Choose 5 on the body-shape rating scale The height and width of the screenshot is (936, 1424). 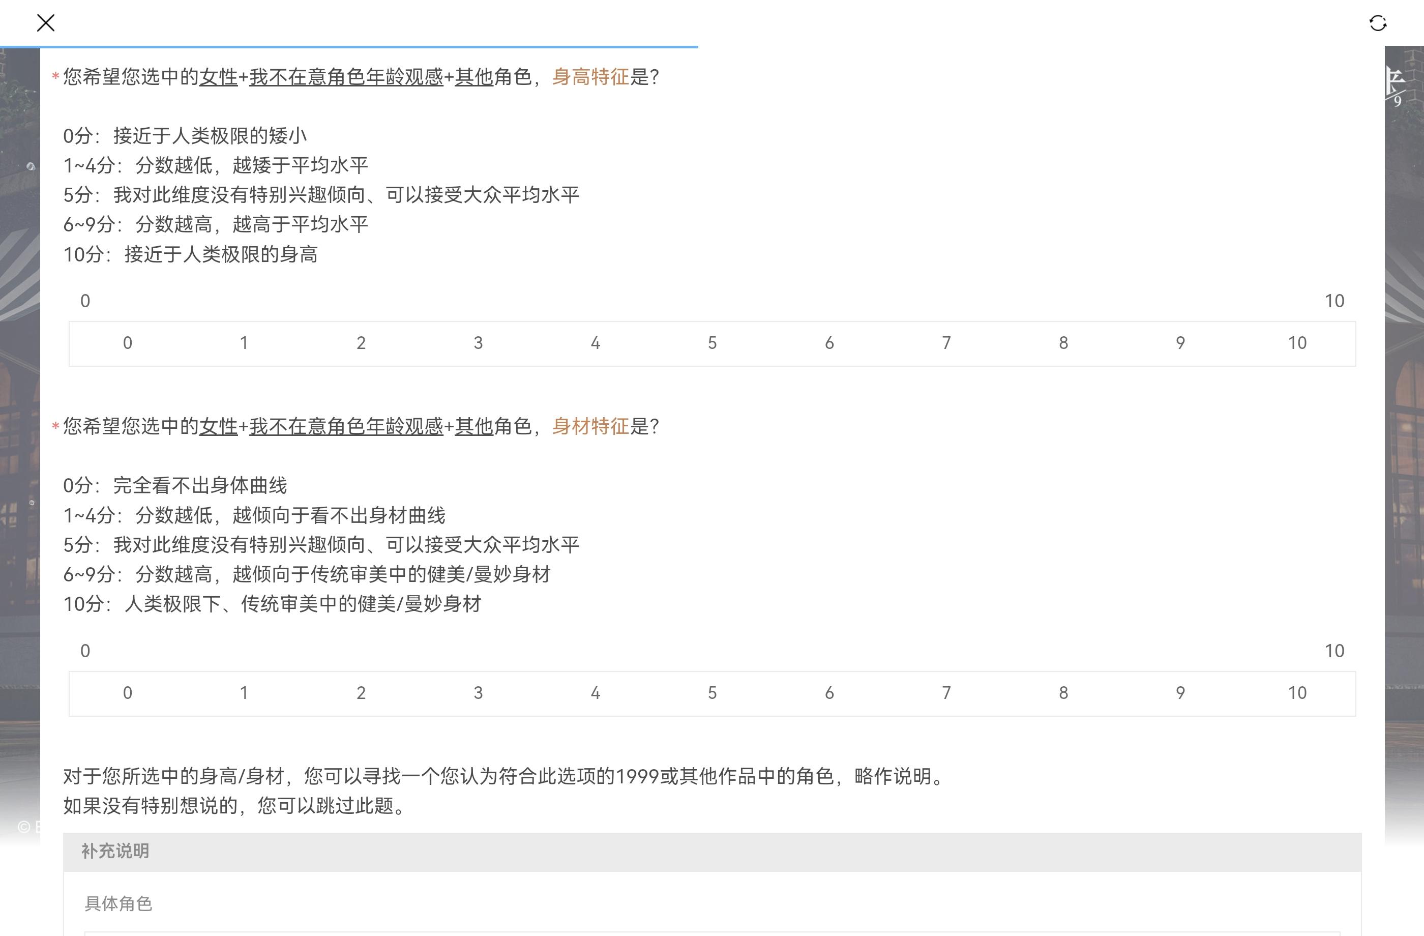[712, 693]
